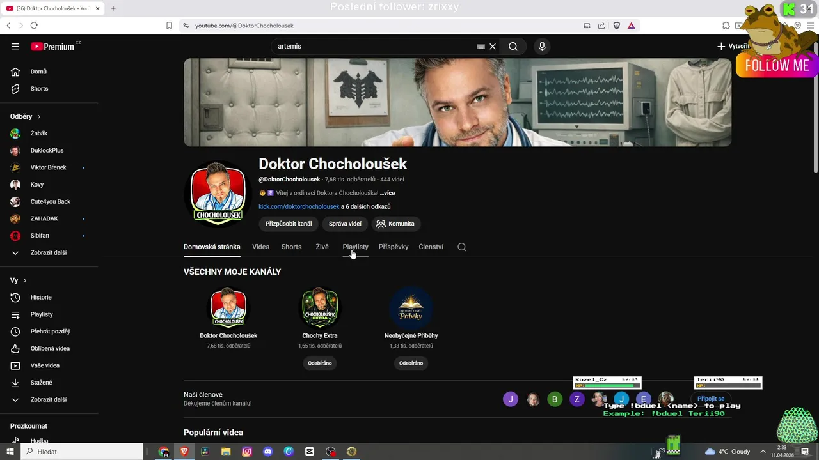
Task: Clear the search text with the X
Action: tap(493, 47)
